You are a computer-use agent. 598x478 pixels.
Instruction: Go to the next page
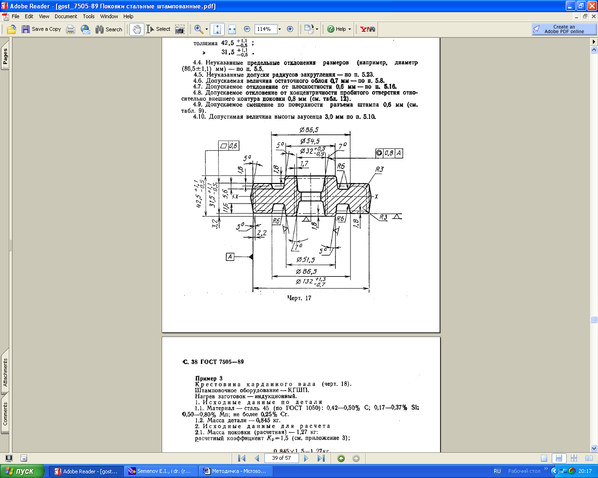click(x=306, y=458)
